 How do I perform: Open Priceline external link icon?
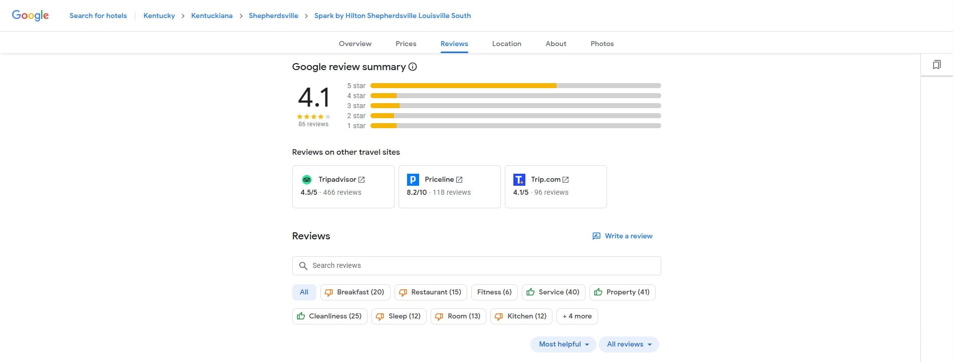click(x=459, y=180)
